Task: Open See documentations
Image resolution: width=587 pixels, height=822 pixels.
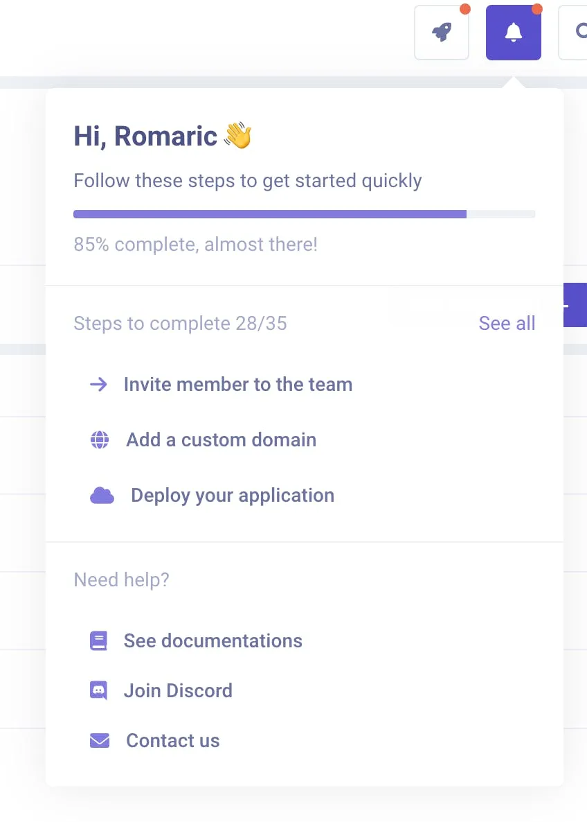Action: (213, 640)
